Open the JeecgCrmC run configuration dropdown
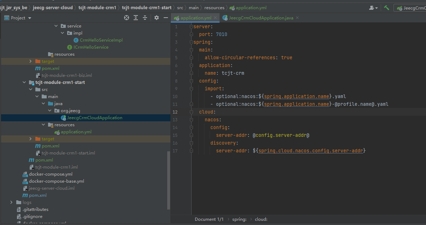This screenshot has height=225, width=426. [411, 8]
